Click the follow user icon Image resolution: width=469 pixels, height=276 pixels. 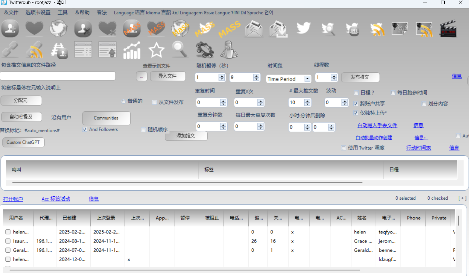(10, 29)
